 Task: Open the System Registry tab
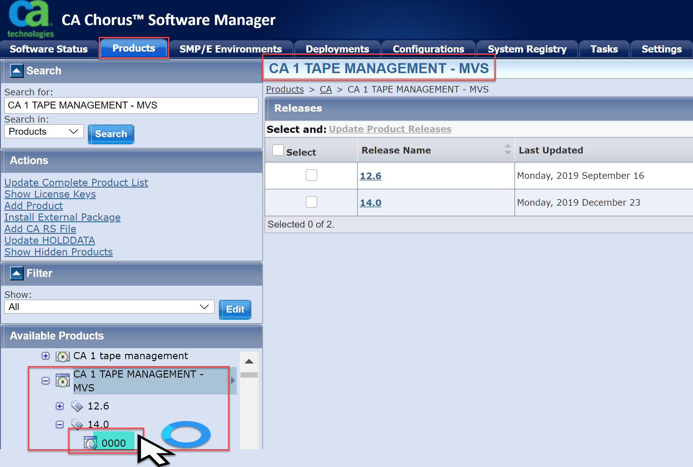click(x=527, y=49)
